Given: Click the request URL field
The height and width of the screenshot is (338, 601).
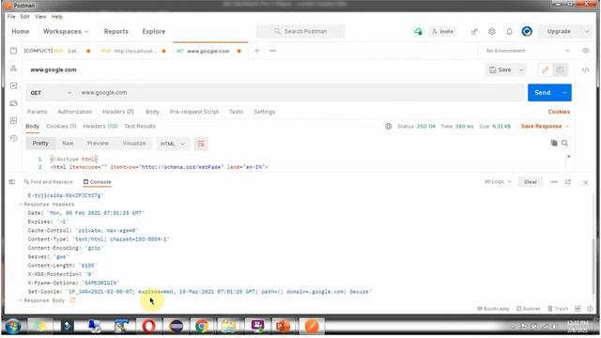Looking at the screenshot, I should click(x=300, y=93).
